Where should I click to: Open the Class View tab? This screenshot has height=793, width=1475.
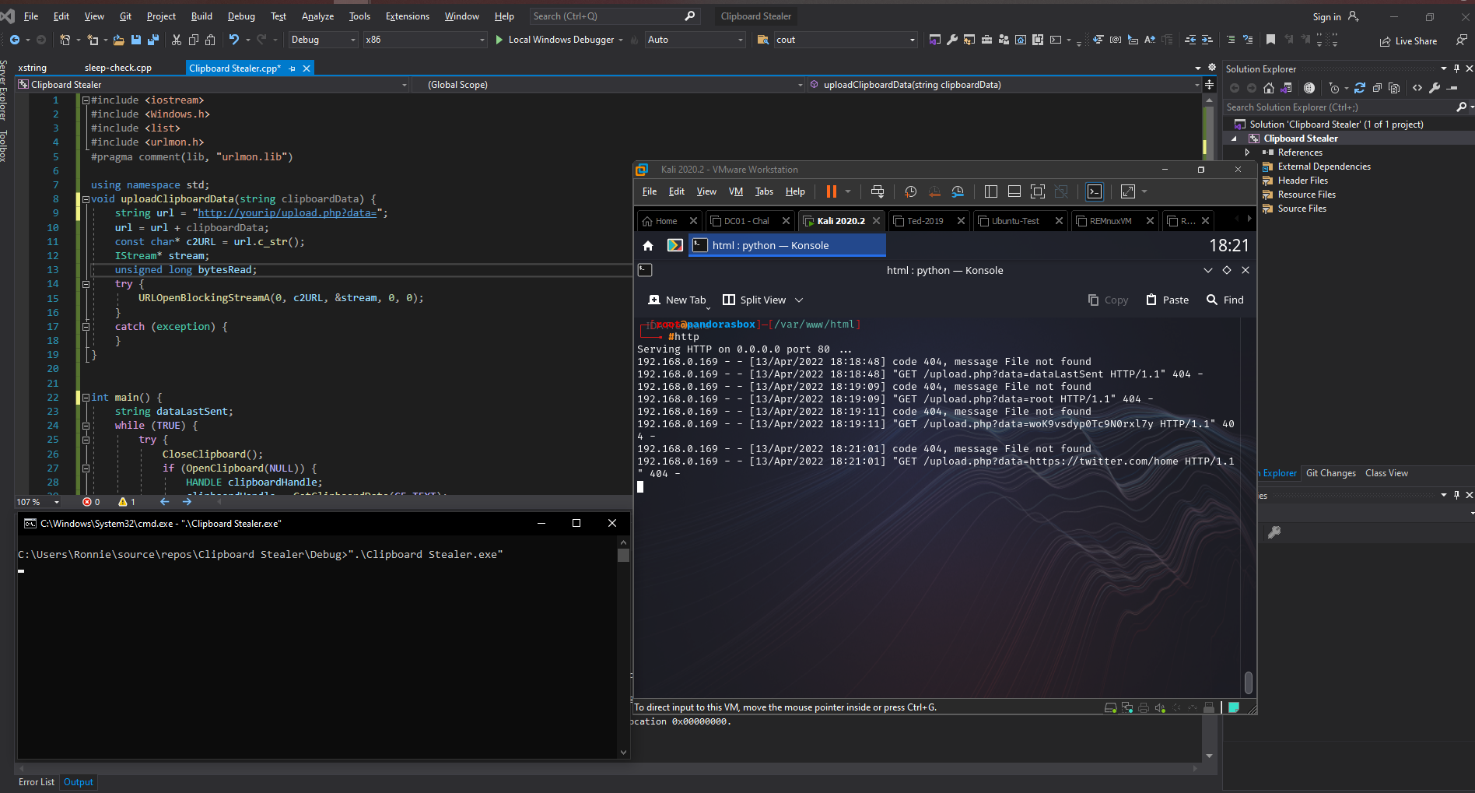[x=1386, y=473]
